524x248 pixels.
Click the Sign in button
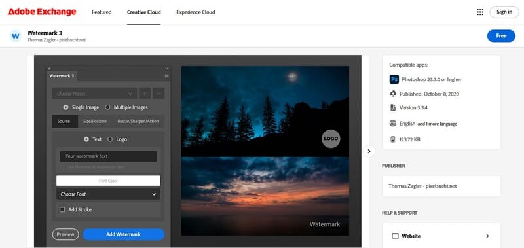pyautogui.click(x=504, y=12)
